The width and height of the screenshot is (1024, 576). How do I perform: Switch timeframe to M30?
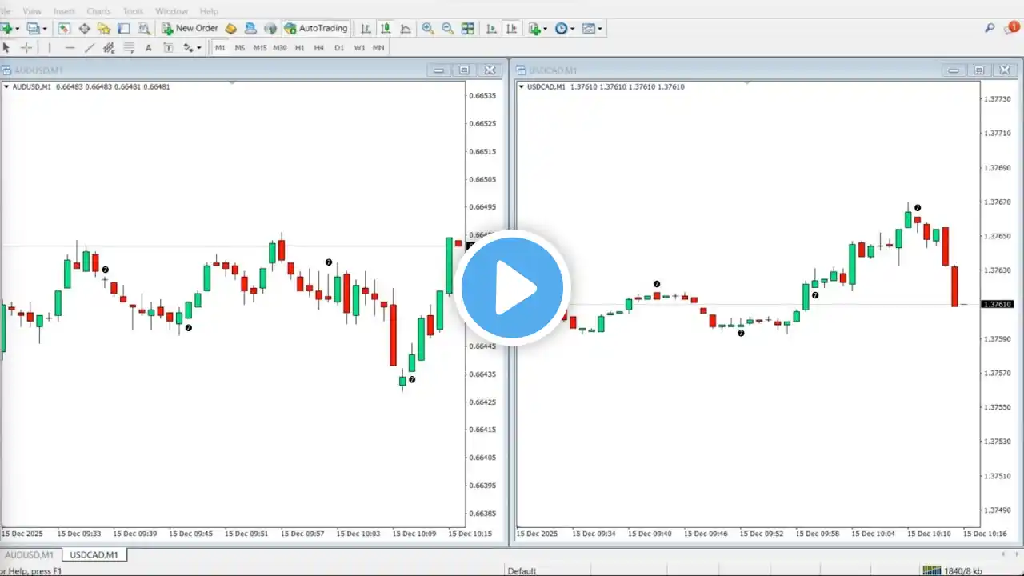(280, 48)
